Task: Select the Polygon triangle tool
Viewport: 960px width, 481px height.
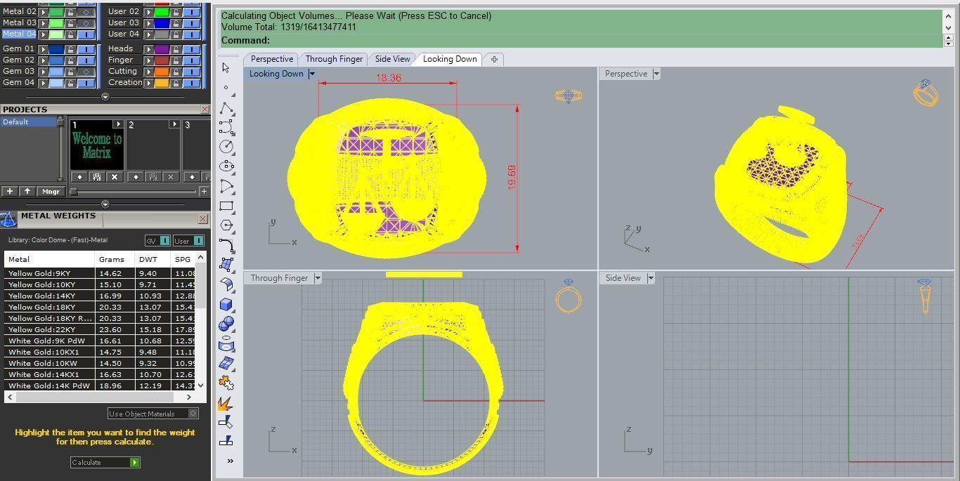Action: click(226, 186)
